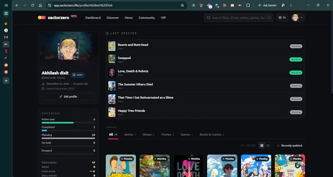The image size is (333, 177).
Task: Open the Chrome three-dot menu
Action: tap(291, 5)
